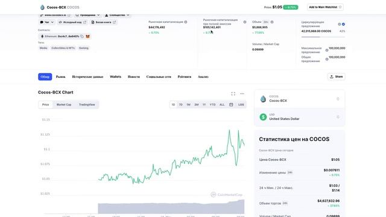
Task: Click Add to Main Watchlist button
Action: click(x=325, y=7)
